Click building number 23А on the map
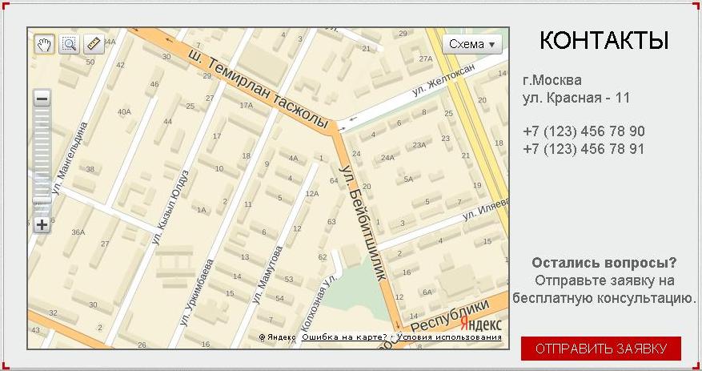The height and width of the screenshot is (371, 702). (419, 145)
